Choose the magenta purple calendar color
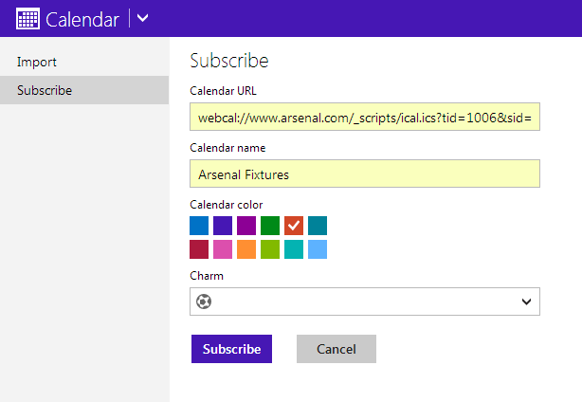 [246, 226]
